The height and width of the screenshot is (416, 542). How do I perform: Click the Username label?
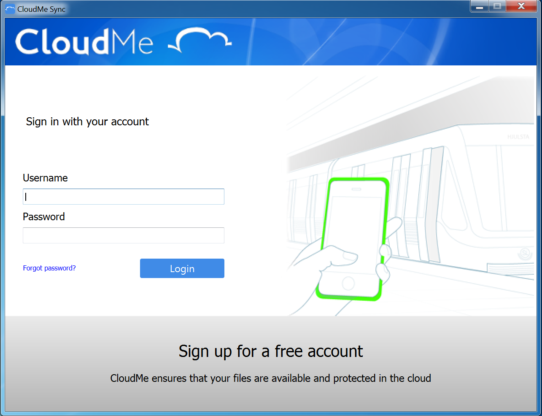45,178
